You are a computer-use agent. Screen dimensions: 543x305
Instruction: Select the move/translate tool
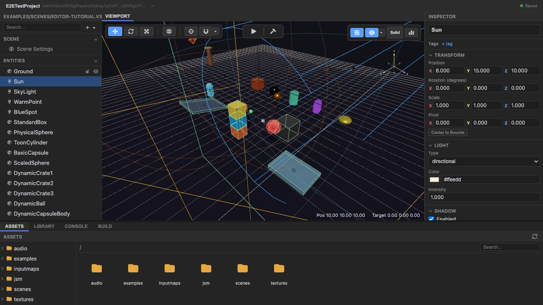tap(115, 31)
